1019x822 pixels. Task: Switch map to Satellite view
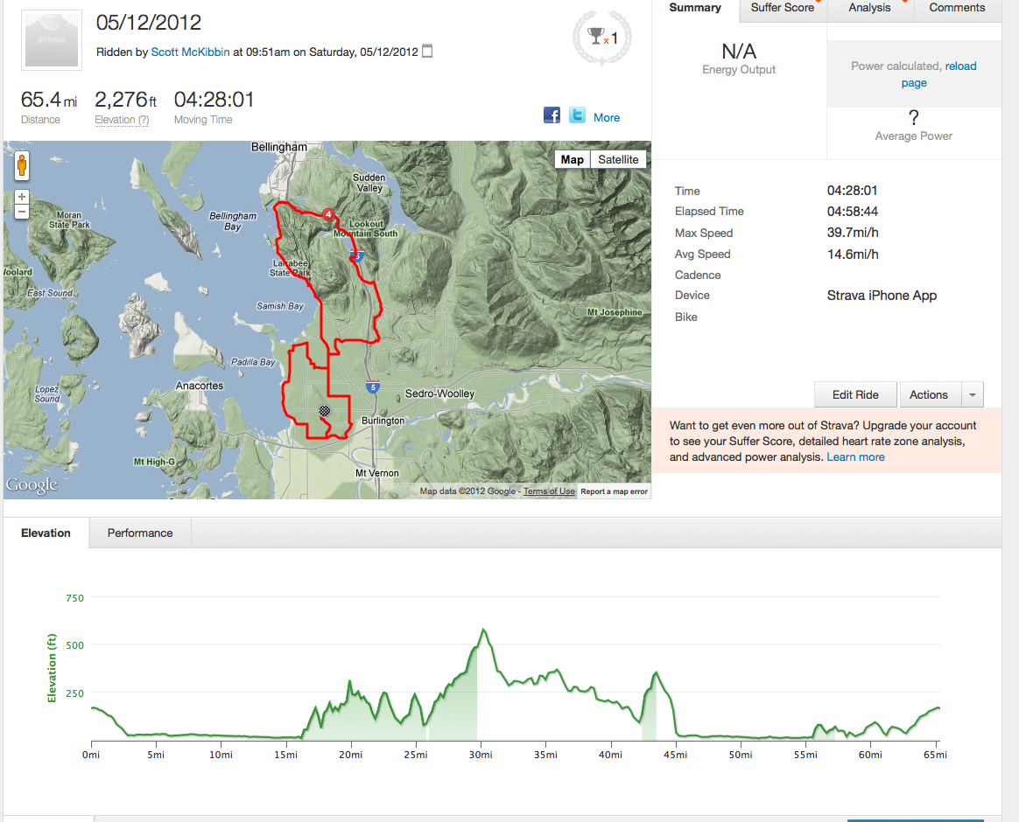pyautogui.click(x=618, y=159)
